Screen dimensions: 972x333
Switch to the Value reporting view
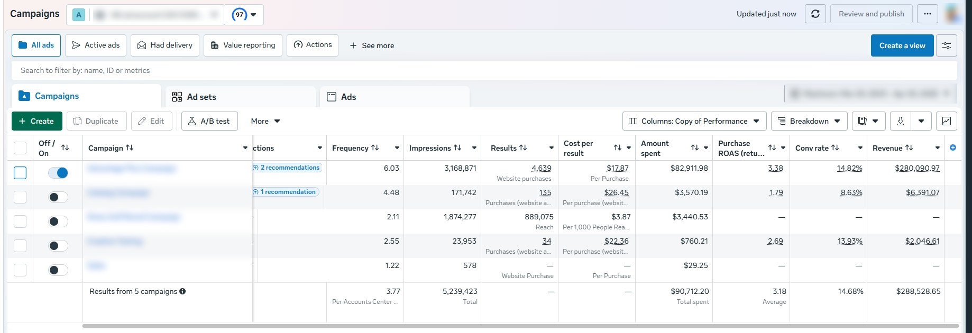click(x=243, y=45)
